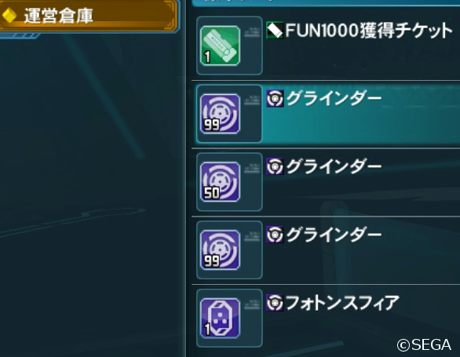Viewport: 460px width, 357px height.
Task: Pick the グラインダー label just above フォトンスフィア
Action: (334, 235)
